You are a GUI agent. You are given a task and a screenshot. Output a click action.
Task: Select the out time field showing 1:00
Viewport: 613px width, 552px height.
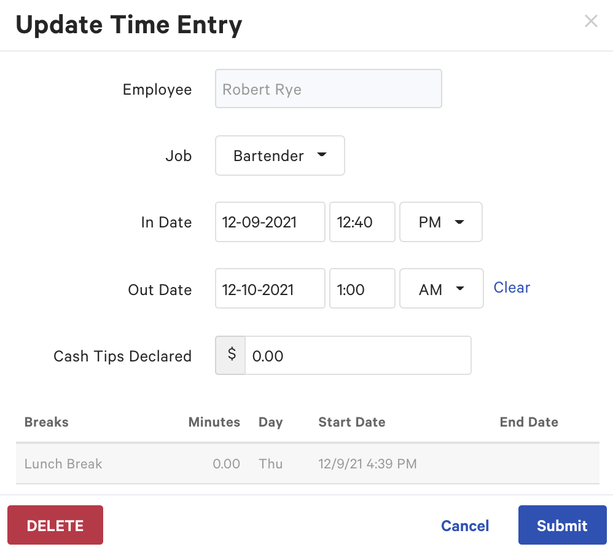362,288
